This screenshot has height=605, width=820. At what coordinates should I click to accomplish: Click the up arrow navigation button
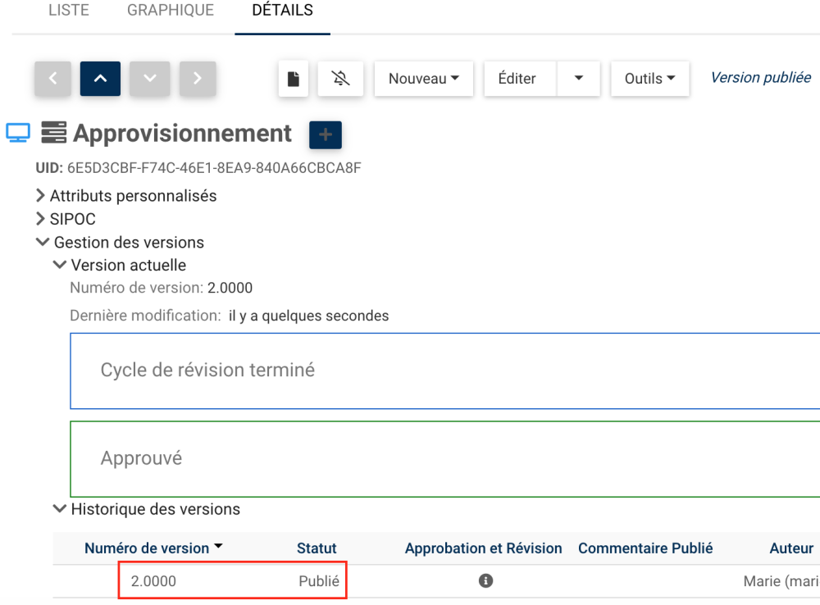point(100,79)
